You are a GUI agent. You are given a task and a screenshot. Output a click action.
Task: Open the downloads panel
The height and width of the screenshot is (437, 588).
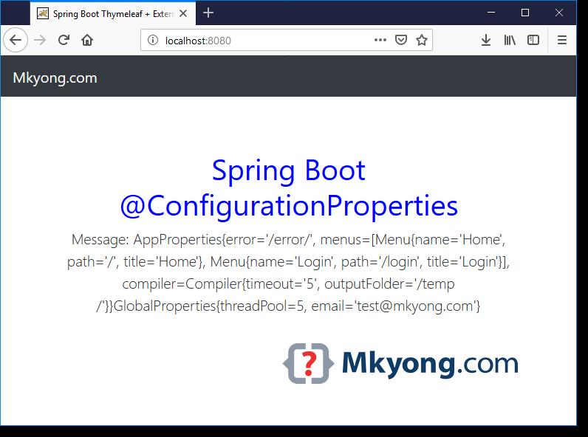pyautogui.click(x=486, y=41)
